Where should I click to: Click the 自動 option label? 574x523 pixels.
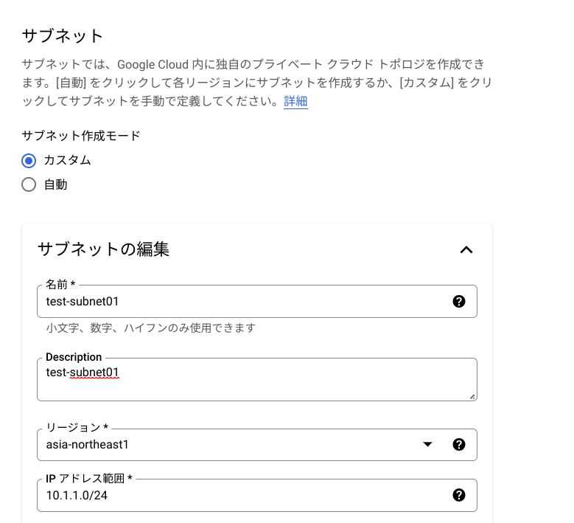click(x=56, y=184)
